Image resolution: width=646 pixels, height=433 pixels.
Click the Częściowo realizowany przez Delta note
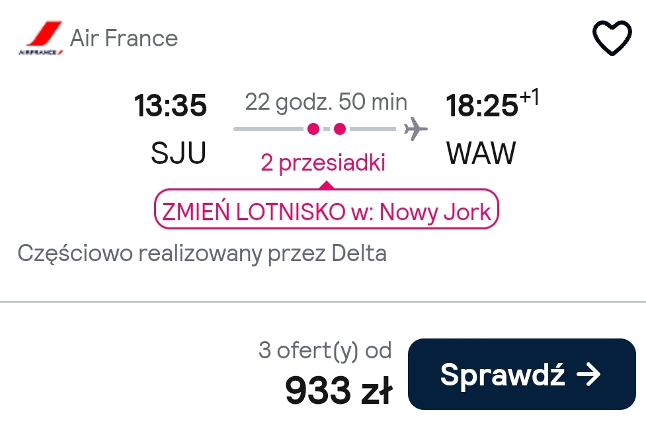202,253
